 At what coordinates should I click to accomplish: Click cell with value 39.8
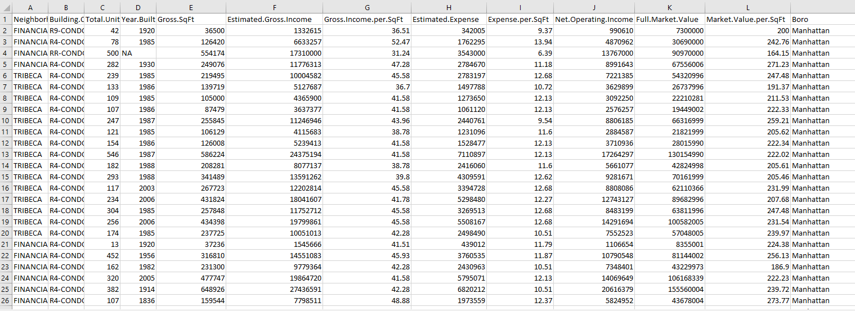coord(367,177)
